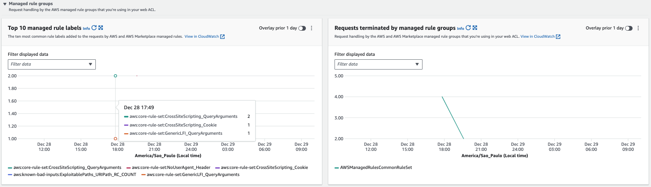This screenshot has height=187, width=651.
Task: Refresh the Requests terminated by managed rule groups chart
Action: pyautogui.click(x=468, y=28)
